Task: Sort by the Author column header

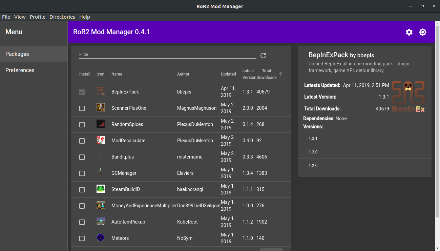Action: tap(183, 74)
